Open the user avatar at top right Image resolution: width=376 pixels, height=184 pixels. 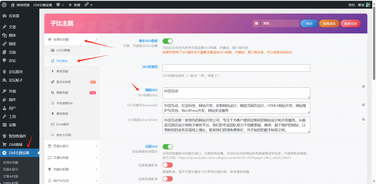[x=368, y=4]
